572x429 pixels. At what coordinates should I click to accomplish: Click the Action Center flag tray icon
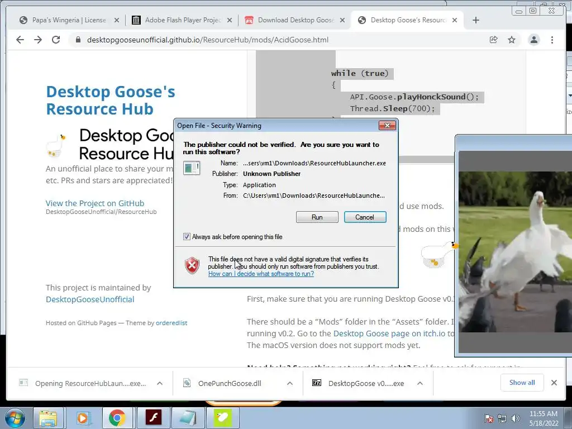(x=488, y=418)
